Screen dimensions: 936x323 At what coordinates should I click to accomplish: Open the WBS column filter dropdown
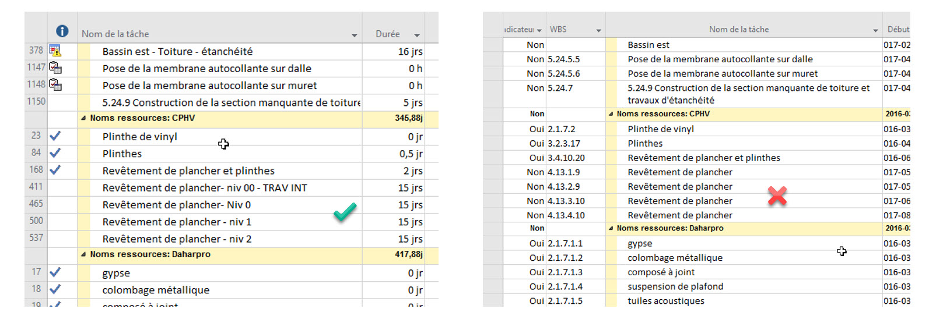tap(598, 30)
